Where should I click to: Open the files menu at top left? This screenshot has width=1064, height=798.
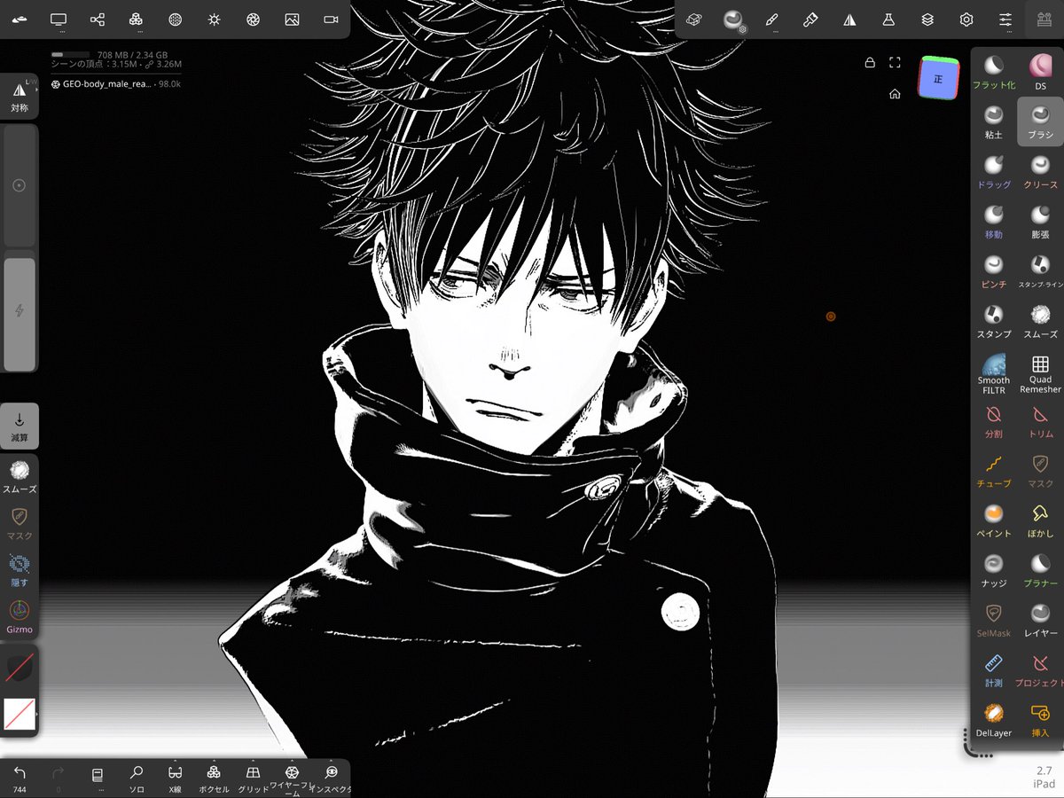point(20,19)
